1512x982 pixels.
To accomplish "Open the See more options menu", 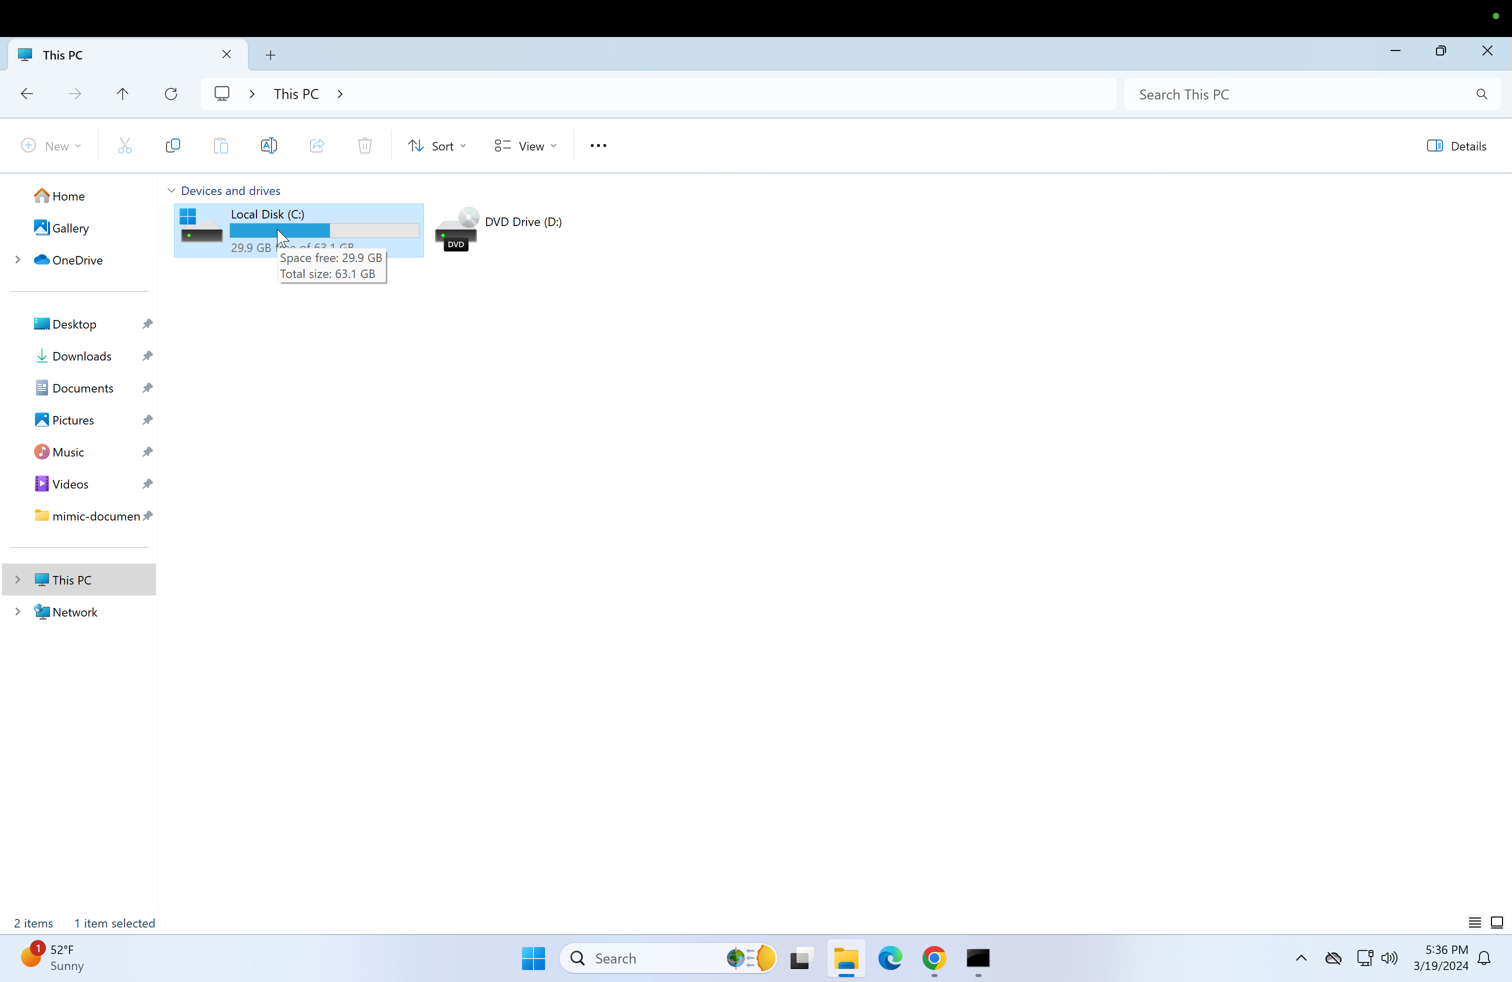I will (598, 146).
